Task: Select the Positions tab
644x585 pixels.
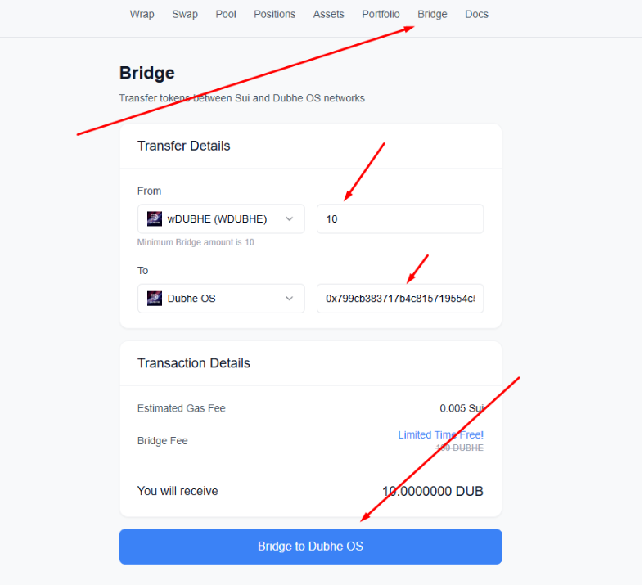Action: [x=275, y=15]
